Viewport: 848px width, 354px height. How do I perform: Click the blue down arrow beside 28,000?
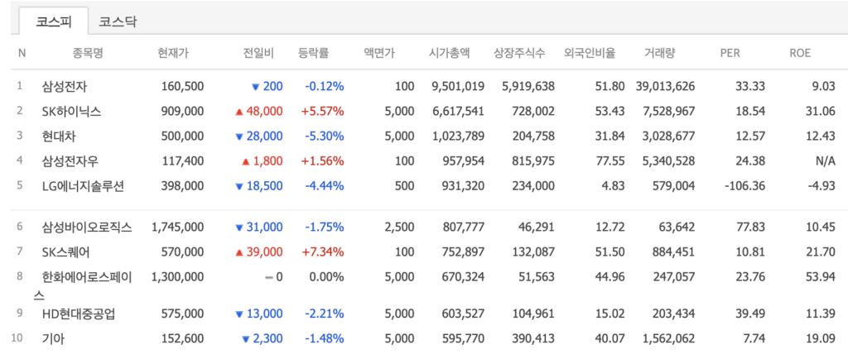pyautogui.click(x=239, y=136)
